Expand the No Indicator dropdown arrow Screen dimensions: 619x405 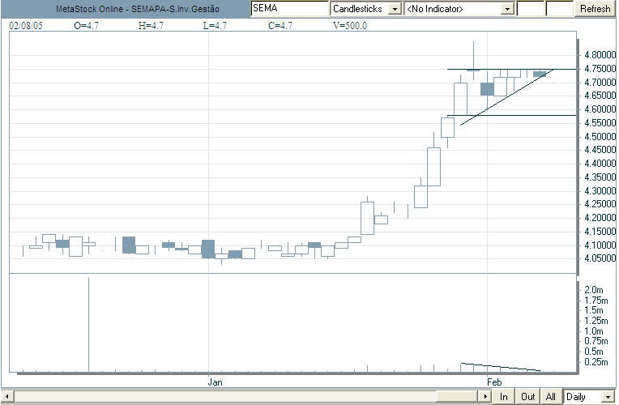(507, 9)
